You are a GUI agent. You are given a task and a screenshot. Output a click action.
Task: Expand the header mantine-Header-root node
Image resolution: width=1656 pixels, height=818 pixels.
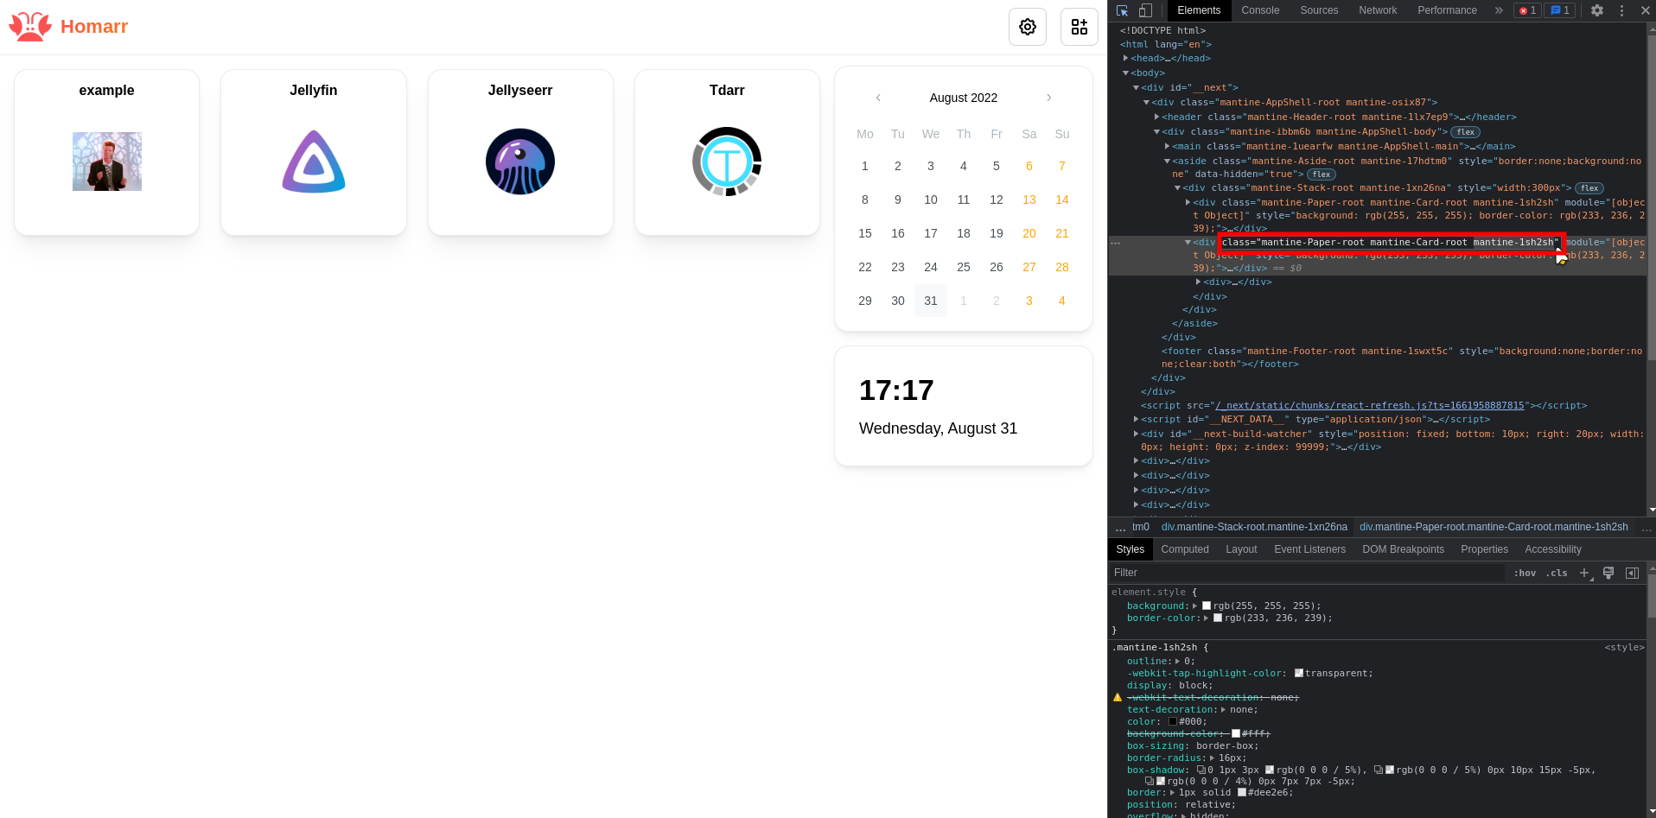[1156, 117]
